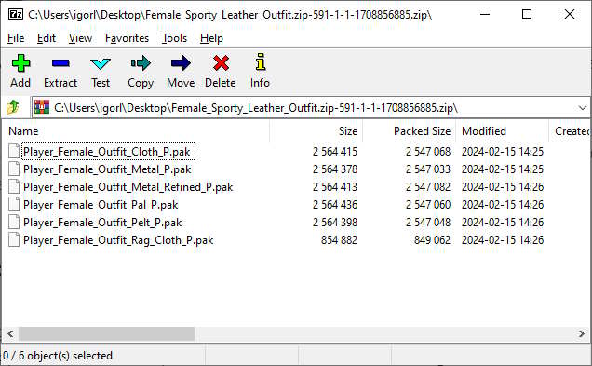Click the 7z icon in the title bar
The height and width of the screenshot is (366, 592).
click(16, 14)
